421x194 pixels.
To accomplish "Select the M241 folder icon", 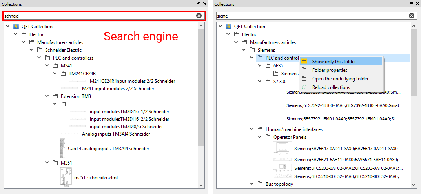I will [x=55, y=65].
